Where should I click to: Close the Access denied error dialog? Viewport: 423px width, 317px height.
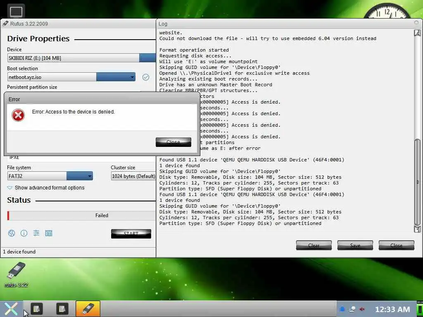[173, 142]
